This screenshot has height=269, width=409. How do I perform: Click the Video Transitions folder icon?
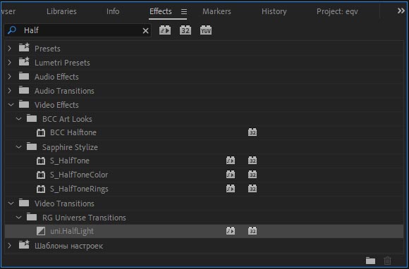[x=24, y=203]
